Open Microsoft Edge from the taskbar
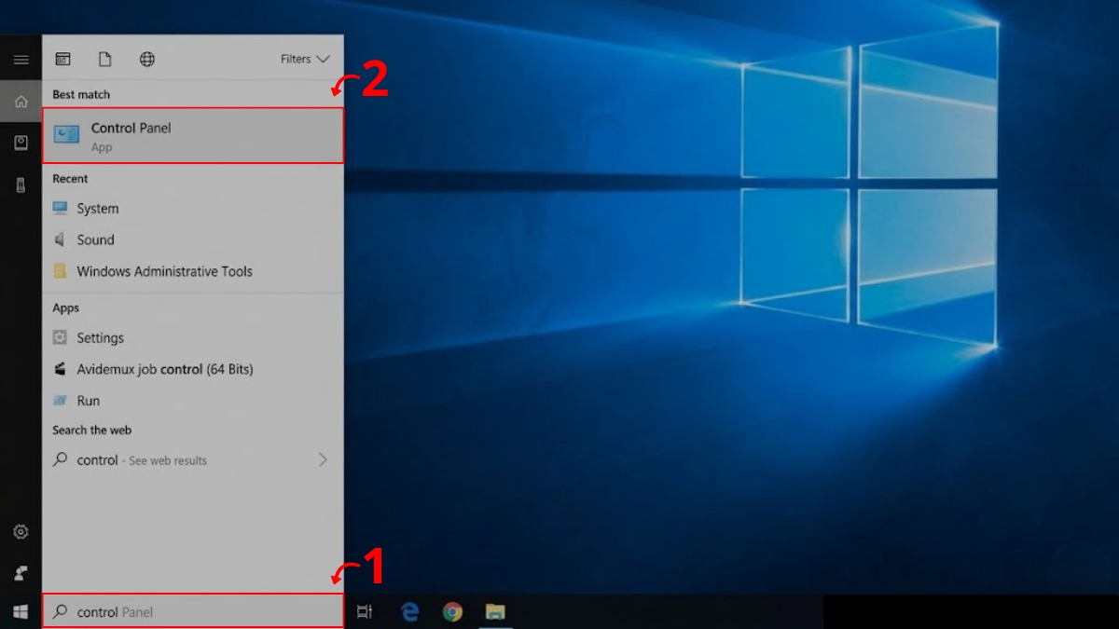The height and width of the screenshot is (629, 1119). (409, 611)
